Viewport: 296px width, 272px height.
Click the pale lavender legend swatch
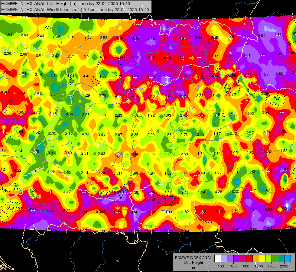tap(224, 258)
